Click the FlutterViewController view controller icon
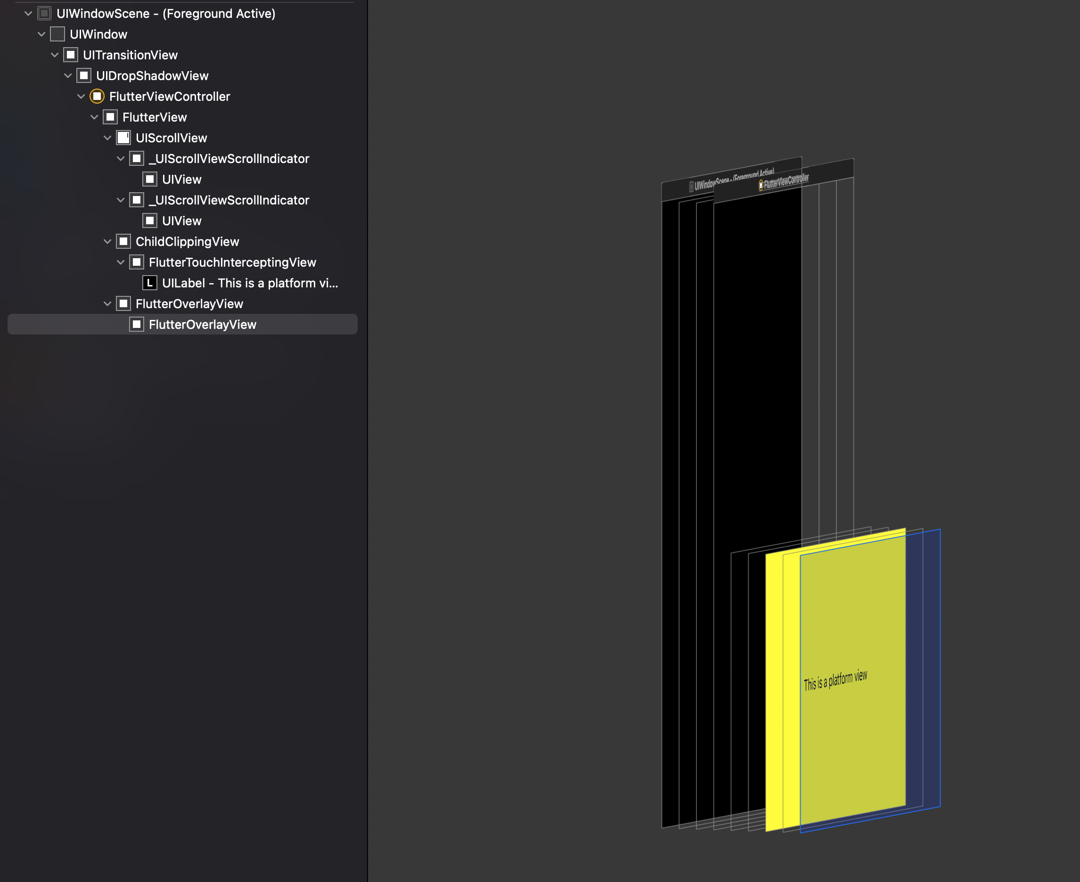 (x=97, y=96)
